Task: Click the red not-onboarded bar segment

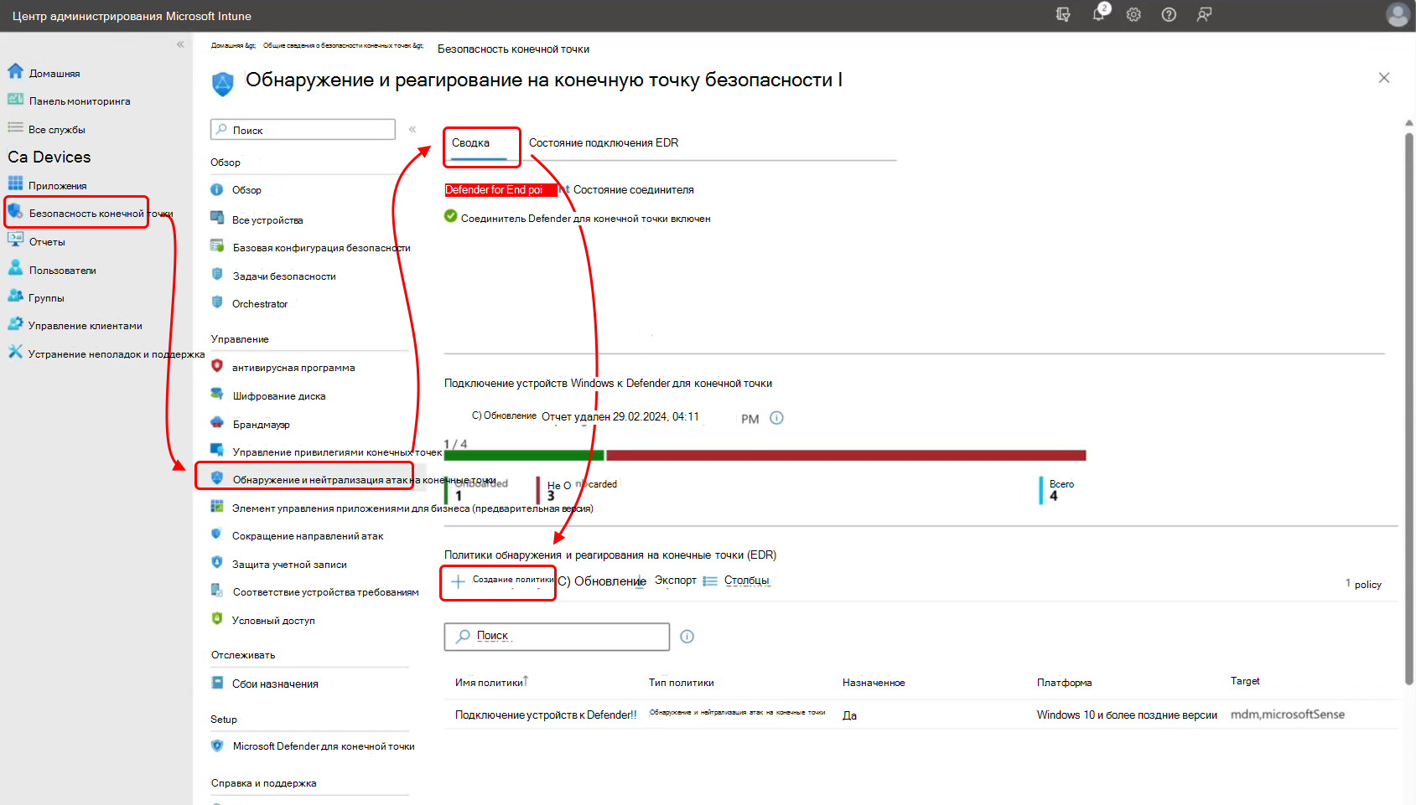Action: (846, 455)
